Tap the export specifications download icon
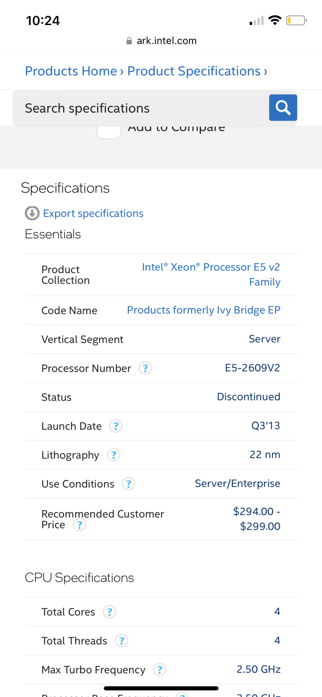Viewport: 322px width, 697px height. 32,213
